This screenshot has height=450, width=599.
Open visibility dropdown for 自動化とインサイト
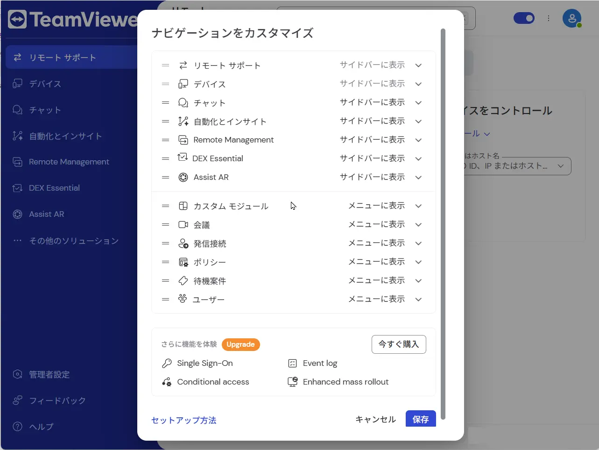418,121
